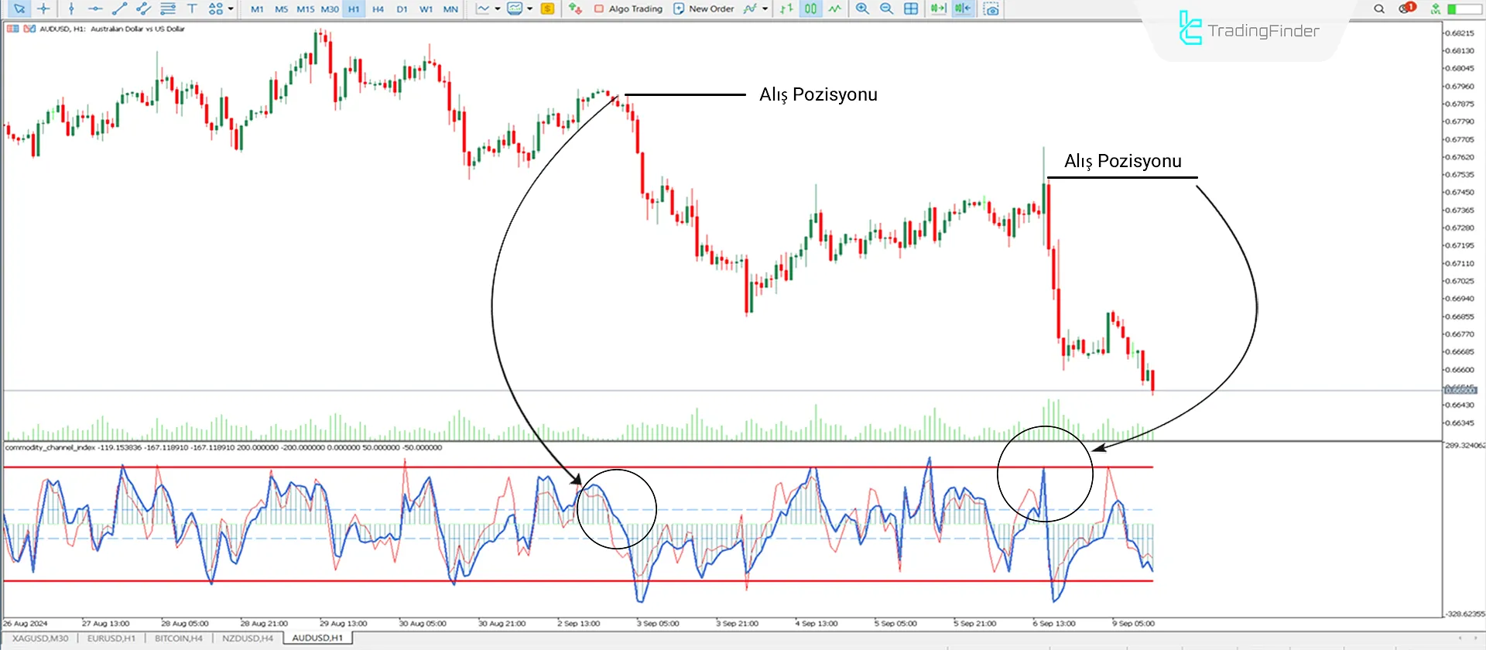
Task: Click the zoom in magnifier icon
Action: point(862,9)
